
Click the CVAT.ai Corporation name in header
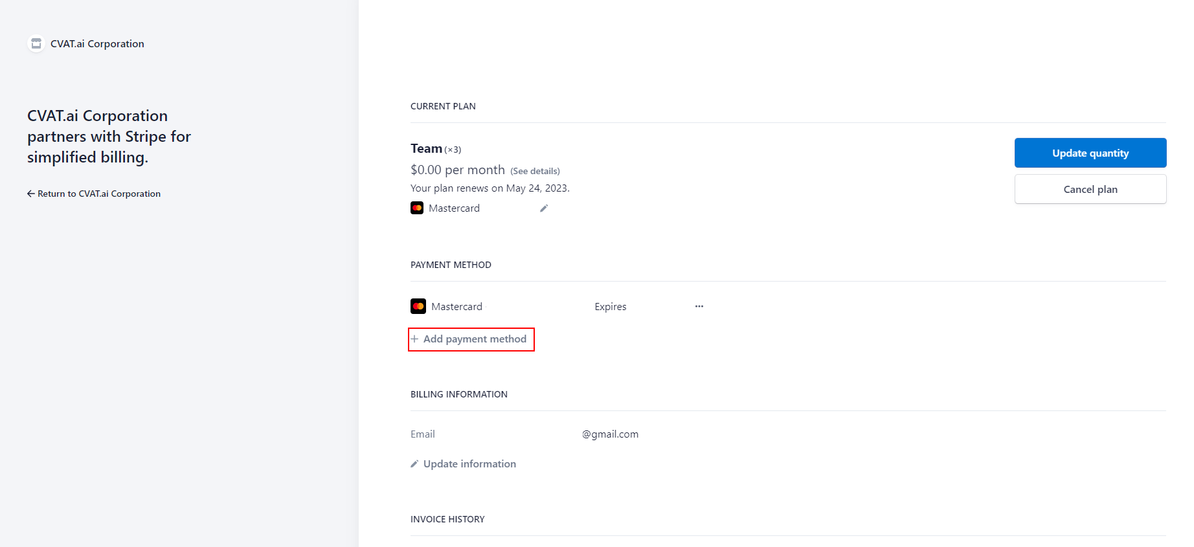point(97,44)
